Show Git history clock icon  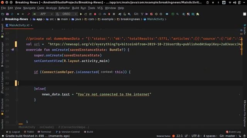tap(156, 14)
